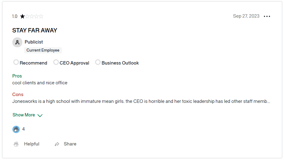Open the STAY FAR AWAY review title
Image resolution: width=284 pixels, height=160 pixels.
click(35, 30)
